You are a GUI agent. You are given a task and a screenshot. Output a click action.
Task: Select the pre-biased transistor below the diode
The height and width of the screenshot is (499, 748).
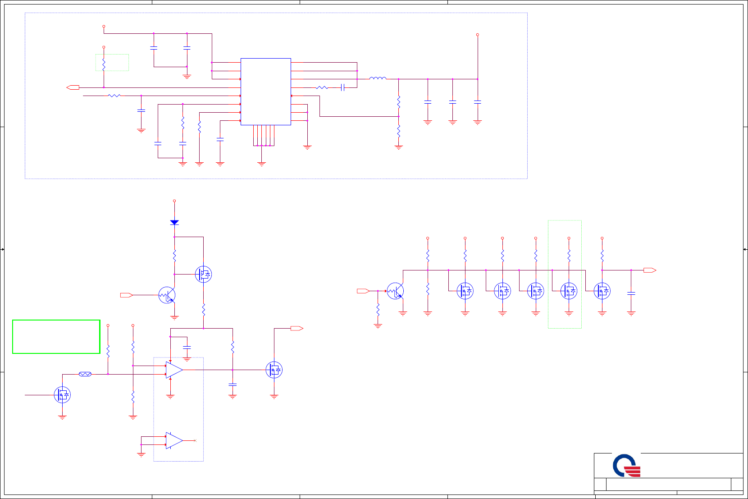[167, 295]
